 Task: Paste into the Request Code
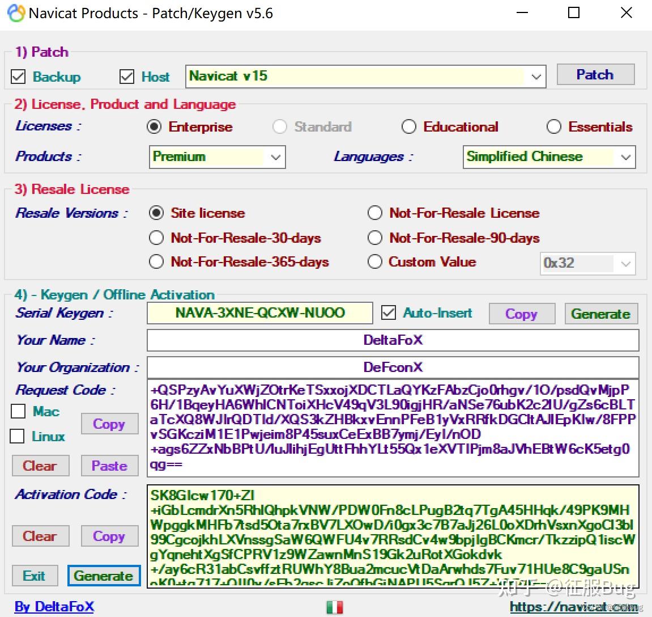pos(109,466)
